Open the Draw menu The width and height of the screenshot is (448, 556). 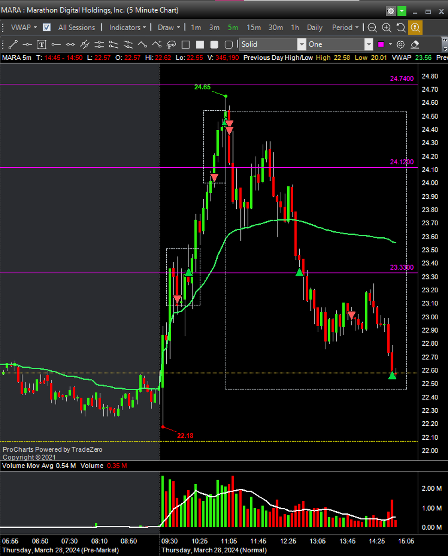[x=168, y=27]
